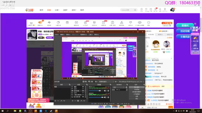This screenshot has width=202, height=113.
Task: Toggle visibility of 选手1 source
Action: pos(83,89)
